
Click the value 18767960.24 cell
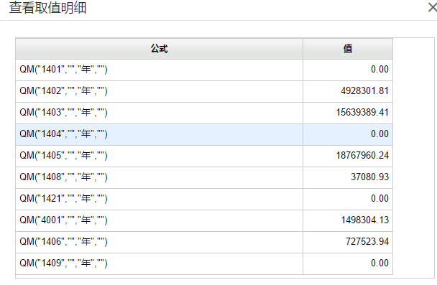348,156
